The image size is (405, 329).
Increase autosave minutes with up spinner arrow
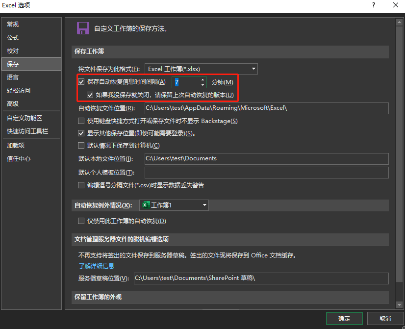(x=203, y=79)
